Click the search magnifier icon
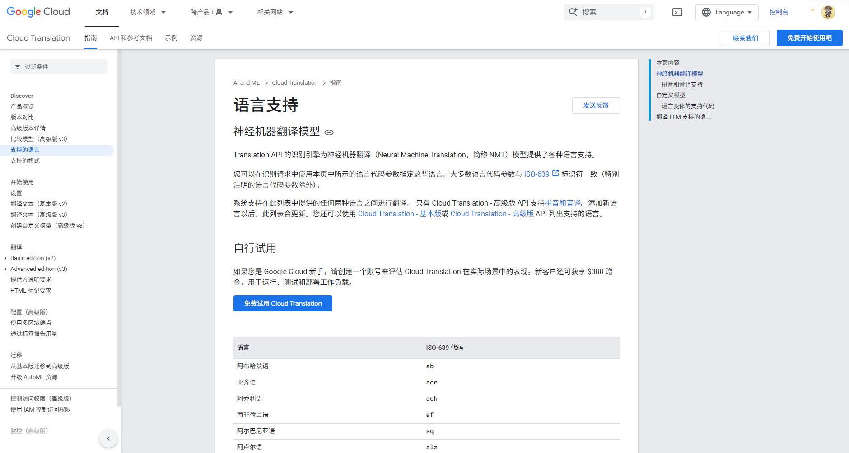Screen dimensions: 849x453 pos(573,12)
